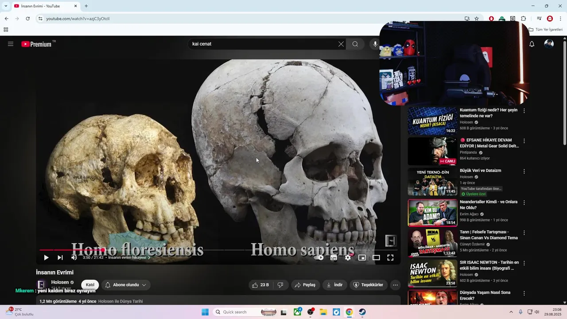Image resolution: width=567 pixels, height=319 pixels.
Task: Open the Pintipanda live stream title
Action: [489, 143]
